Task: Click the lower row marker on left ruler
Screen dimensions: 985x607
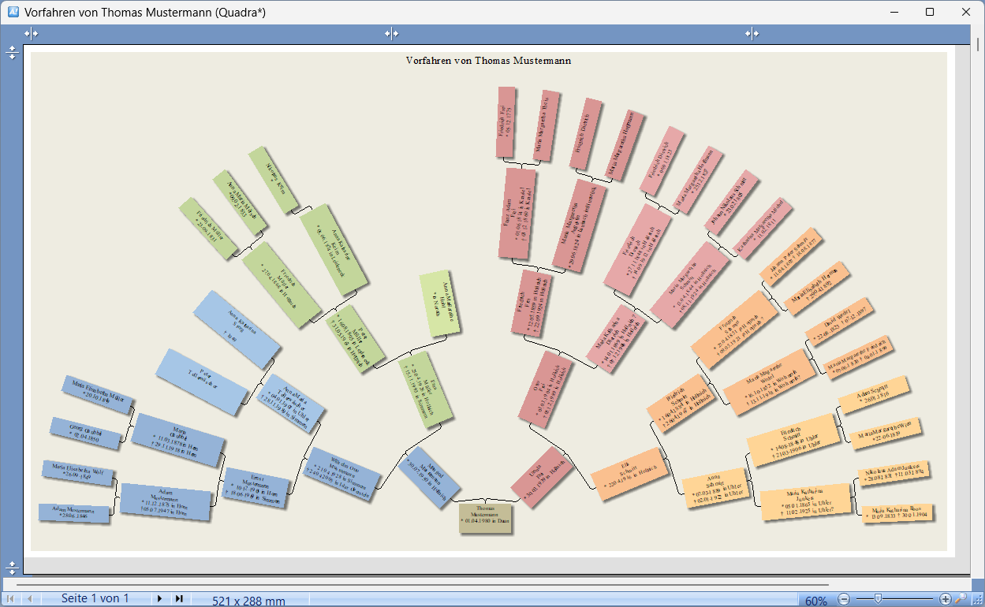Action: click(x=12, y=567)
